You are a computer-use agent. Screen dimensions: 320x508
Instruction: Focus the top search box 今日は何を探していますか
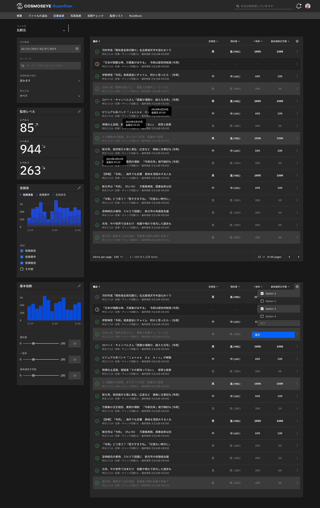[x=263, y=6]
